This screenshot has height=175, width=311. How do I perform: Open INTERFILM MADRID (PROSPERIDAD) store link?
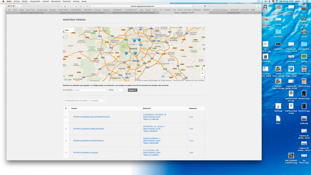88,141
